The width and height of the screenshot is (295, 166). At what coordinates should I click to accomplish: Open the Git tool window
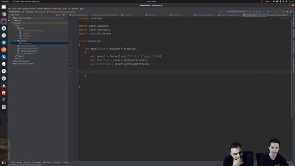13,162
